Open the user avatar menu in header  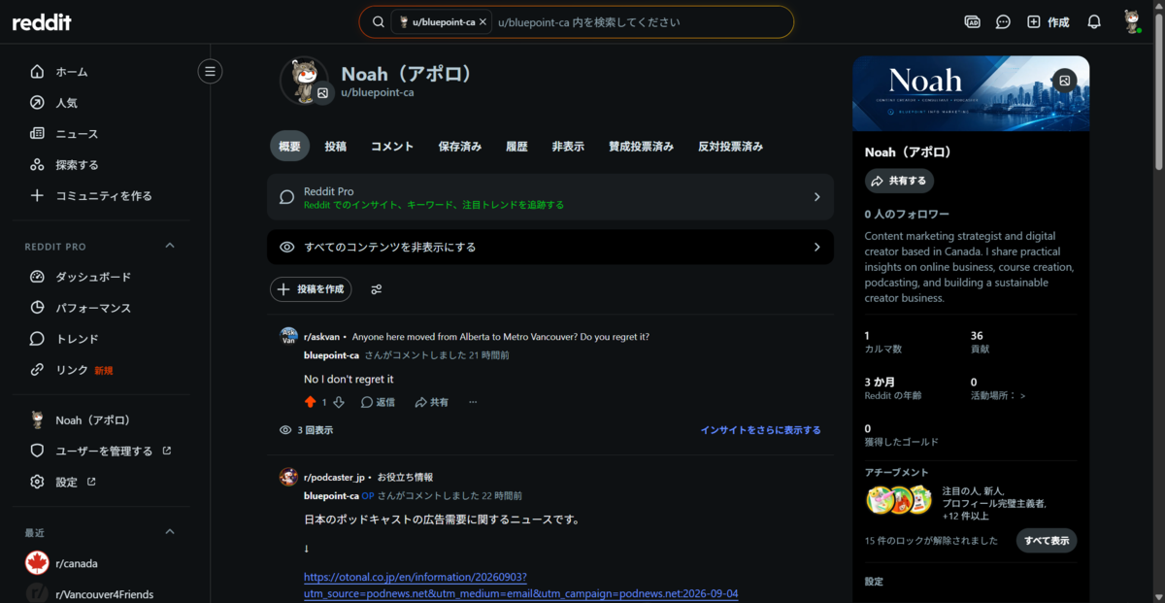click(1132, 21)
